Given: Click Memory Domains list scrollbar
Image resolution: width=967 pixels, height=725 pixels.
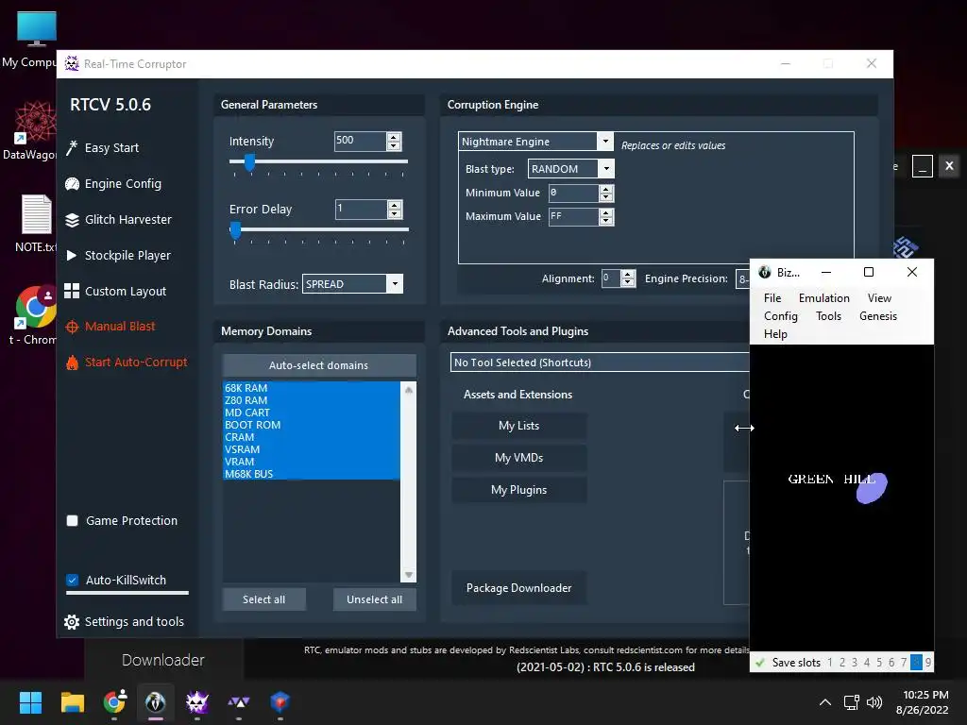Looking at the screenshot, I should [408, 482].
